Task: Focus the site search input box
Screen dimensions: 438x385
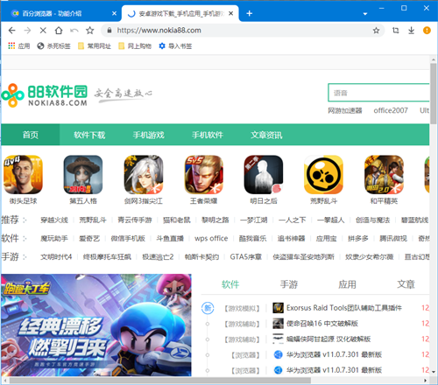Action: [378, 93]
